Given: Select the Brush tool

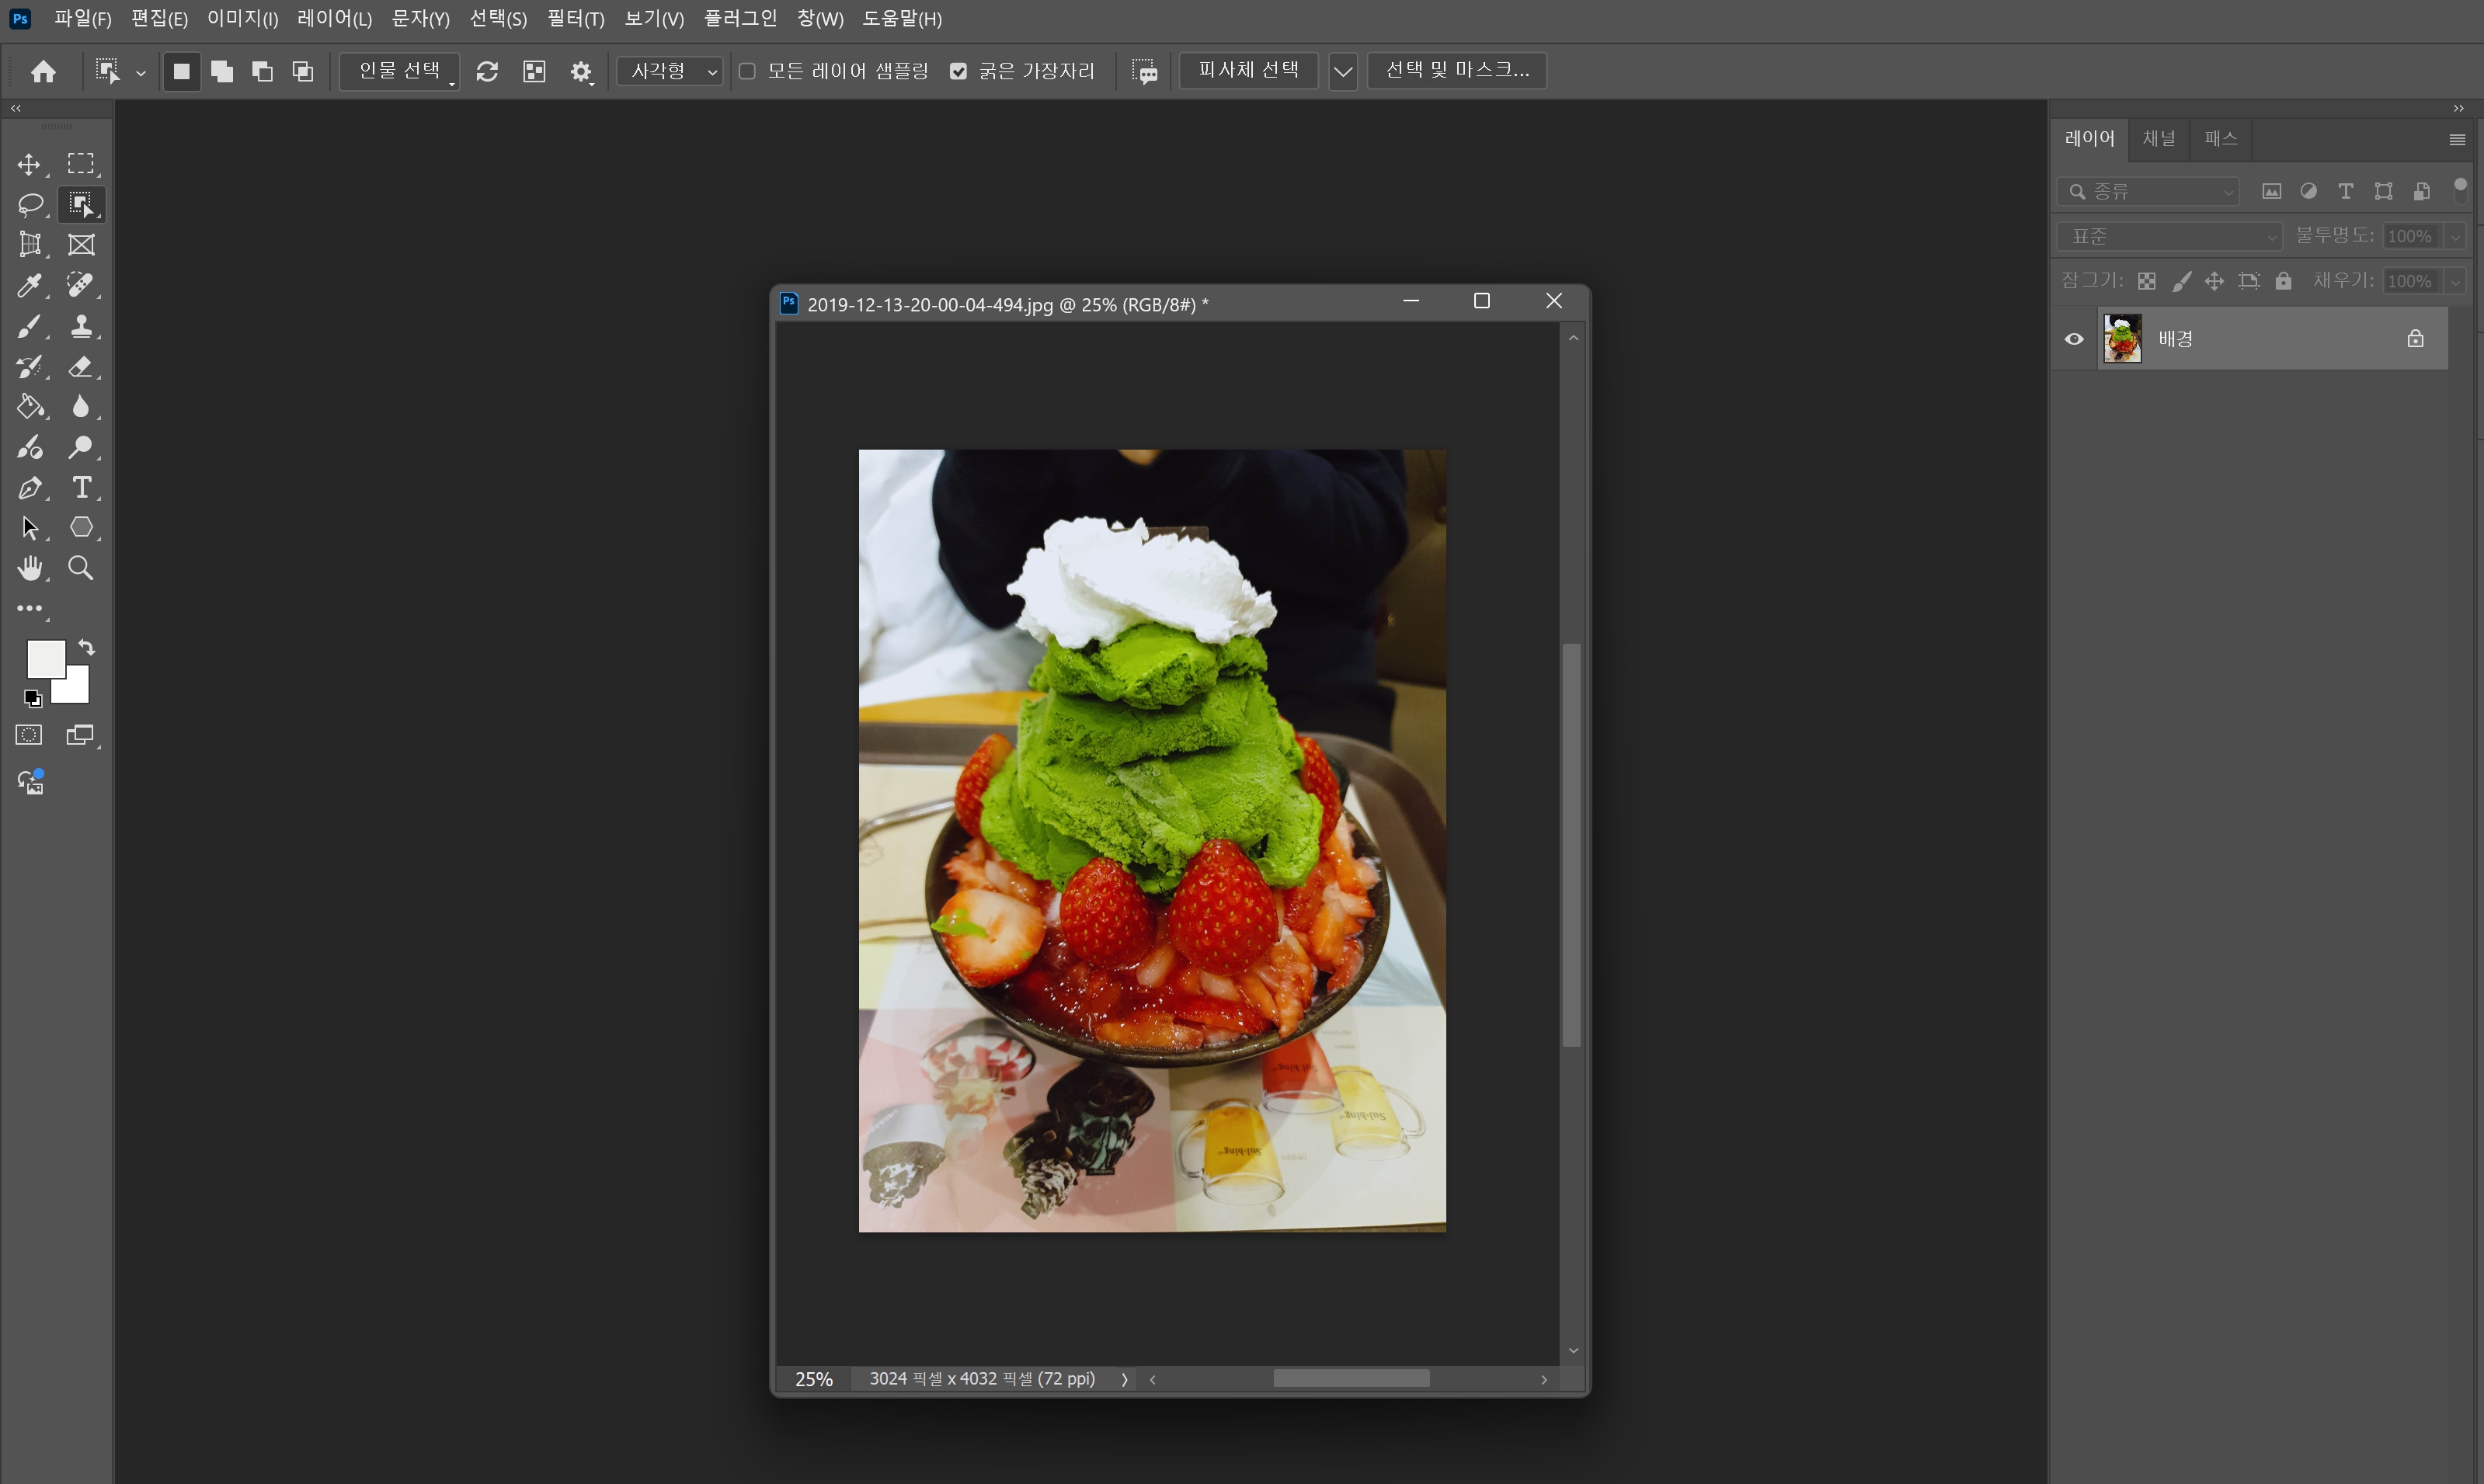Looking at the screenshot, I should pyautogui.click(x=29, y=327).
